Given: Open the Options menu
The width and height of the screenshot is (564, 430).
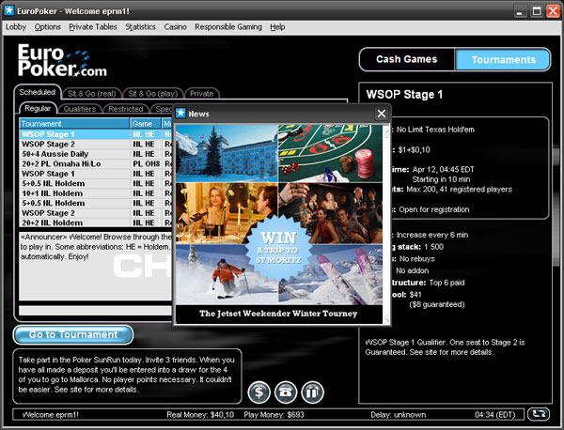Looking at the screenshot, I should coord(48,27).
